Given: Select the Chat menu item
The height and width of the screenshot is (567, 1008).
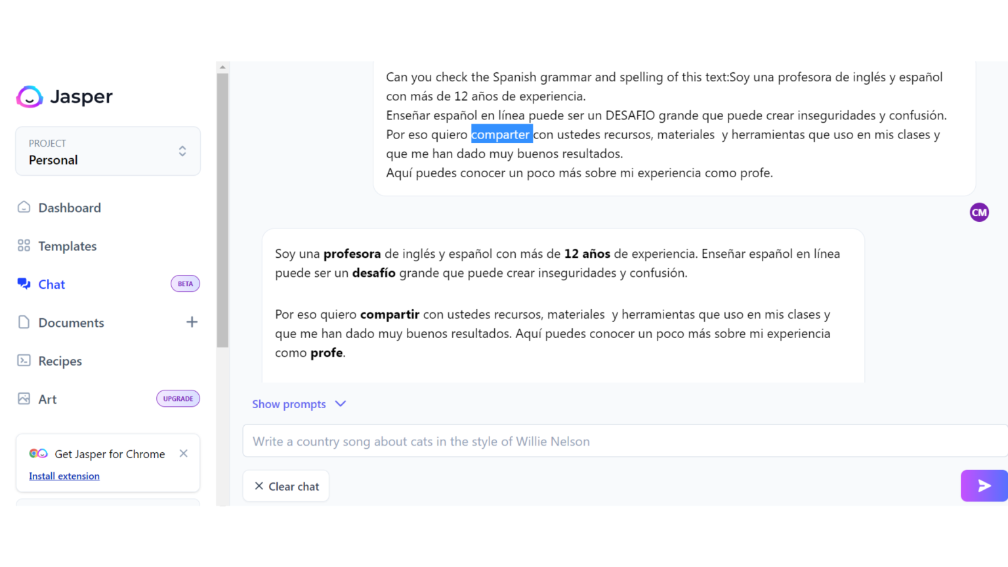Looking at the screenshot, I should (x=52, y=284).
